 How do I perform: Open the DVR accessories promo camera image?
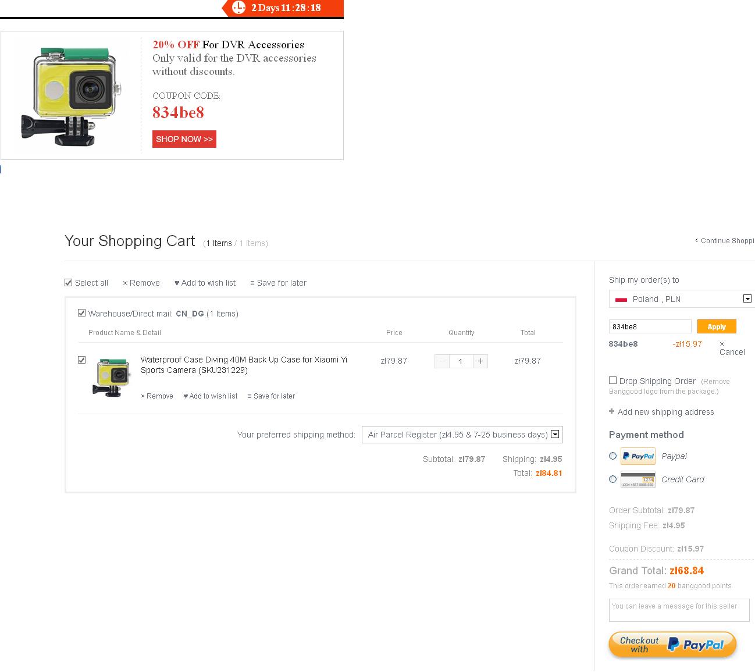tap(72, 96)
